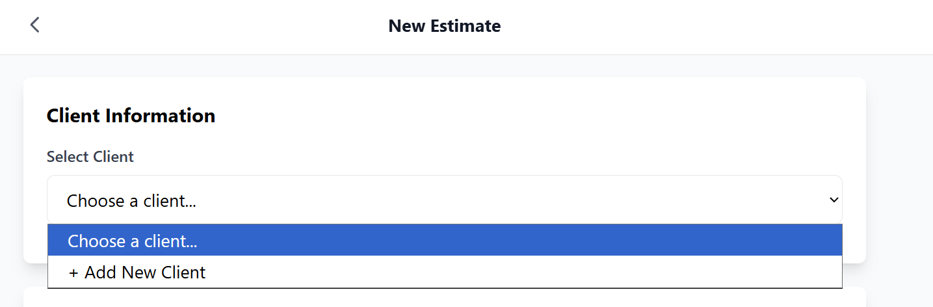Click the blue highlighted row in the dropdown list

click(444, 241)
